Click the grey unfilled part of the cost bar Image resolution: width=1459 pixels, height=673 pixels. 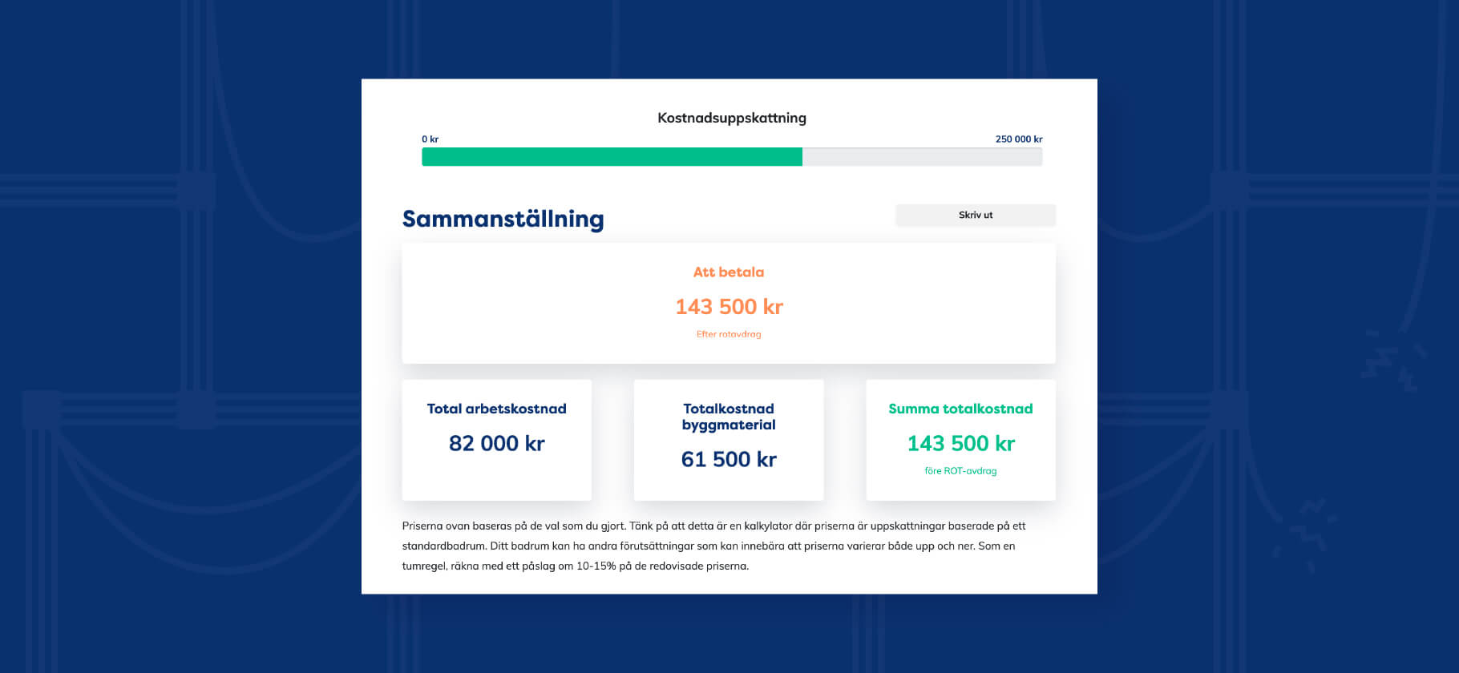[x=922, y=157]
